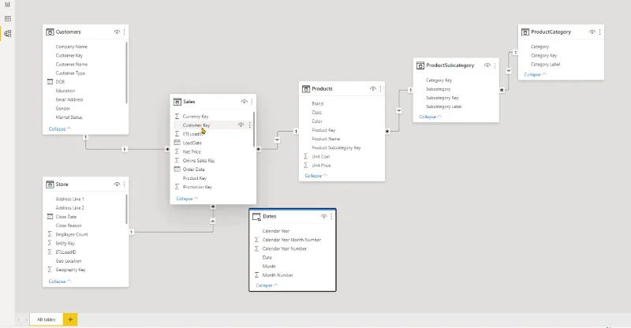Open more options for ProductCategory table

[x=599, y=32]
